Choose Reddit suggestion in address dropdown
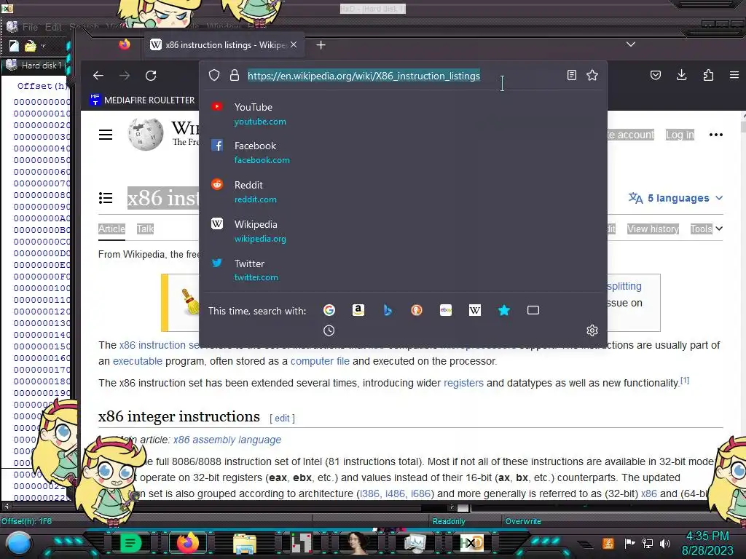 [403, 191]
